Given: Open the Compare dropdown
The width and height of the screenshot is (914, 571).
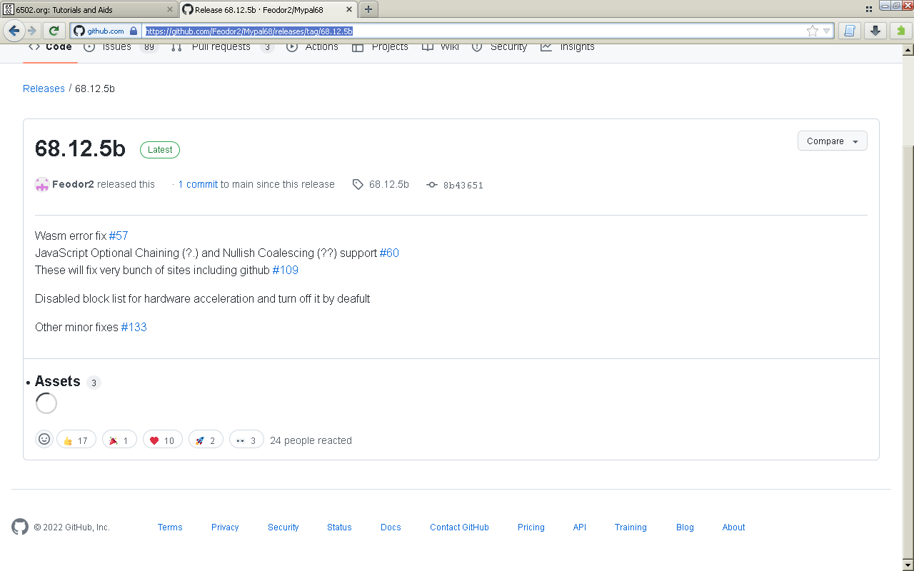Looking at the screenshot, I should click(832, 141).
